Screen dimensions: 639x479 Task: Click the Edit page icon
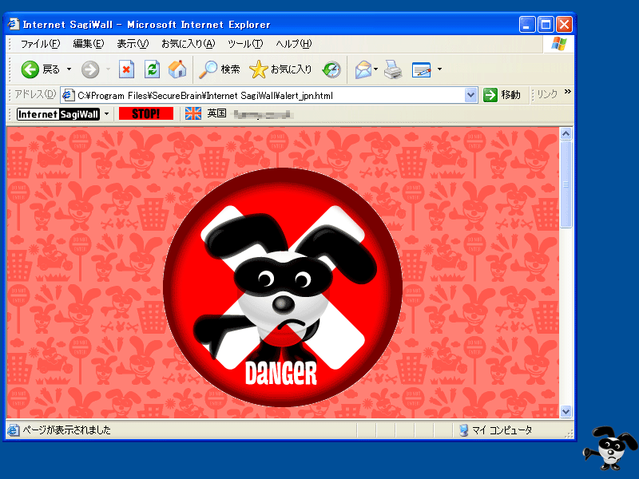[x=422, y=69]
